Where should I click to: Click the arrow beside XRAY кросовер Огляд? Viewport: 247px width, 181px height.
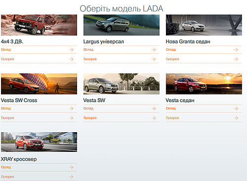[x=71, y=167]
